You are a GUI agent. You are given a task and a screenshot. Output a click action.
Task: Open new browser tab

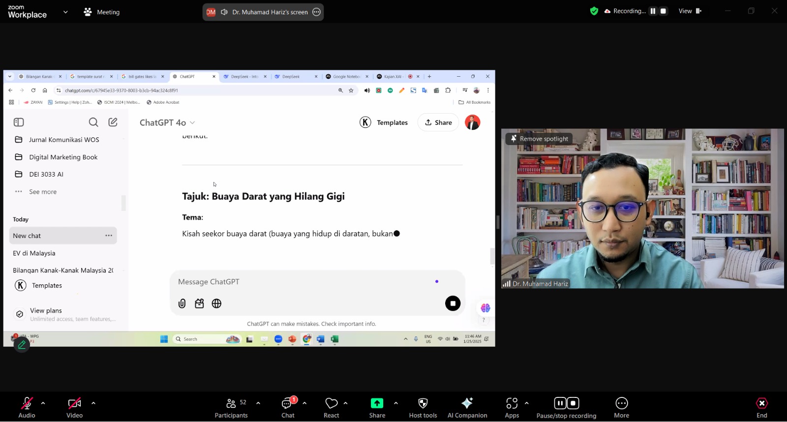tap(429, 77)
